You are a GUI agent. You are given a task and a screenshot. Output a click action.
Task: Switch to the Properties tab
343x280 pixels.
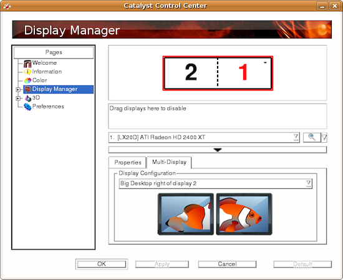[x=128, y=163]
